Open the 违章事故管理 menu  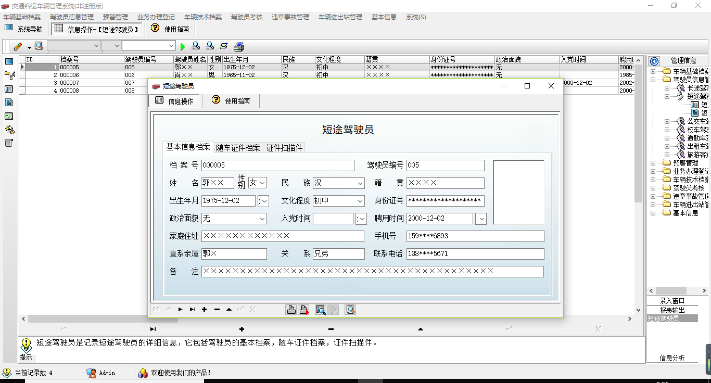point(290,17)
